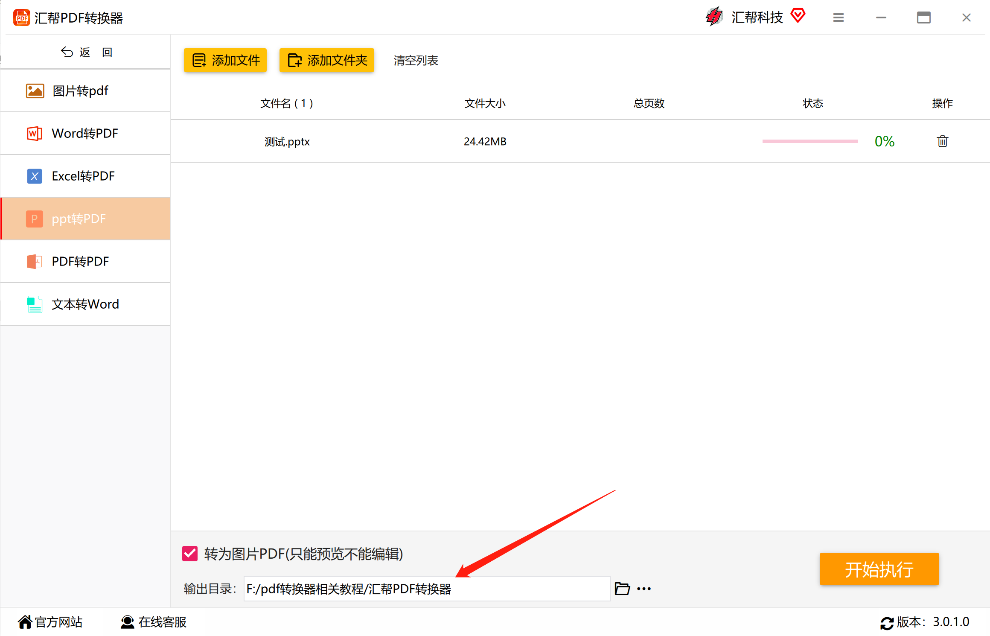Select the ppt转PDF sidebar item
Image resolution: width=990 pixels, height=636 pixels.
86,219
